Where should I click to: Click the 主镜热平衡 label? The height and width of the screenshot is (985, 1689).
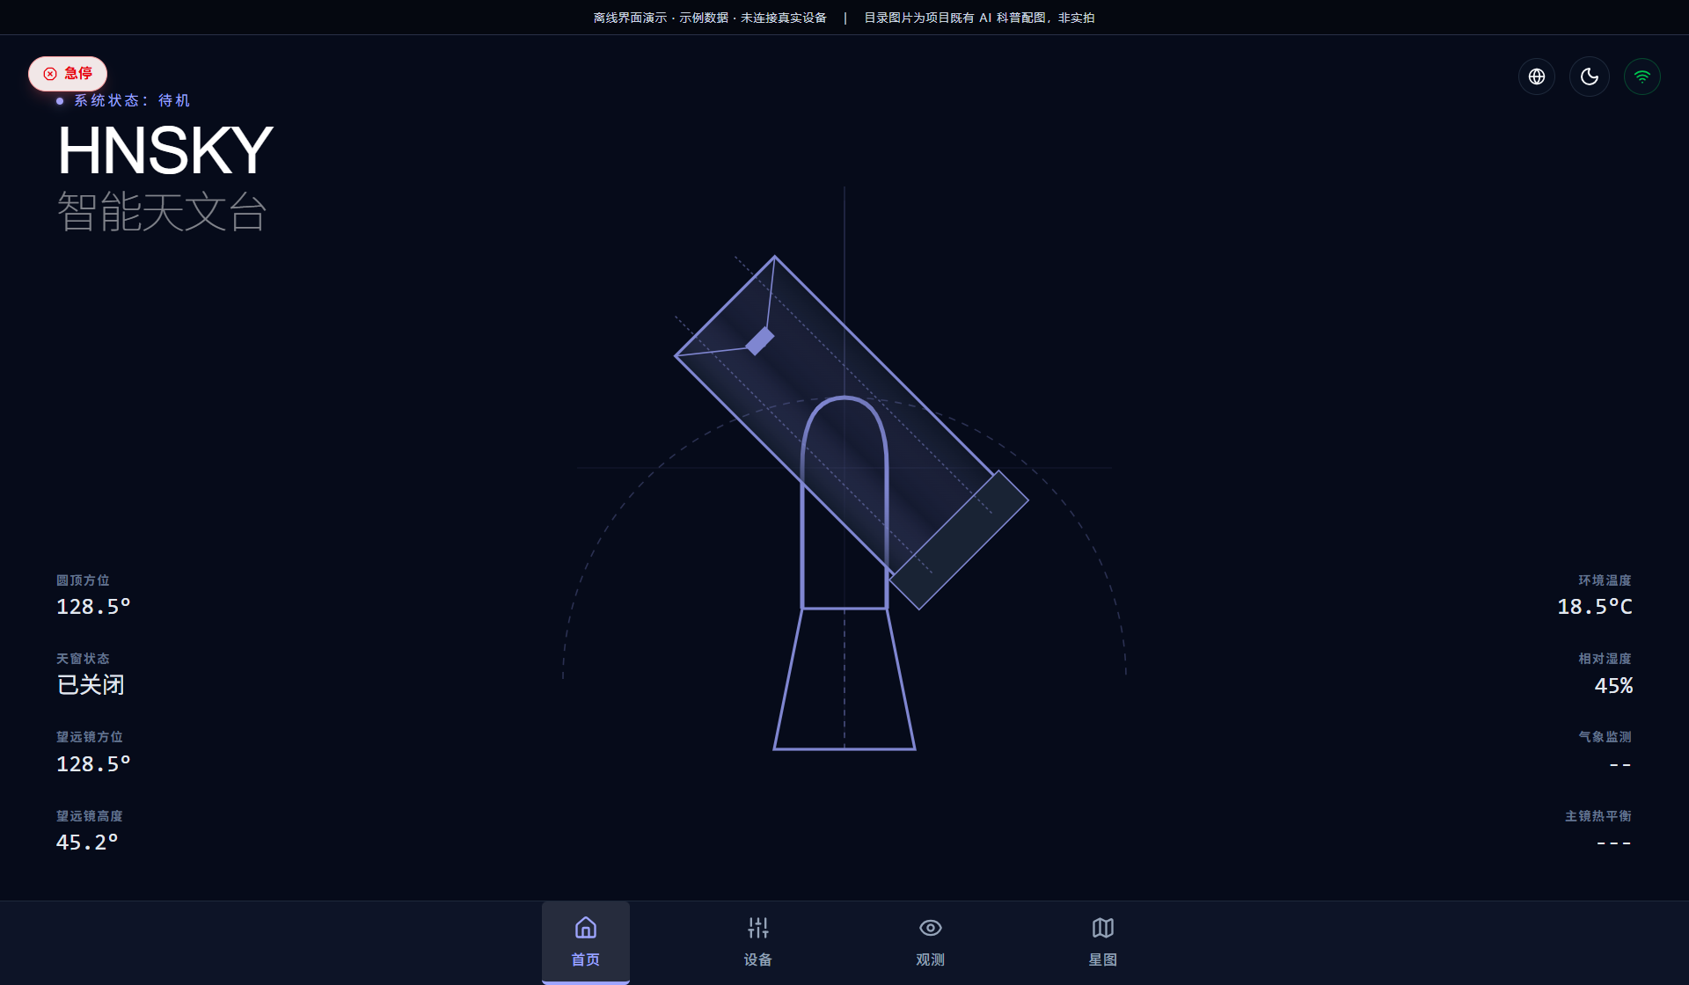1598,816
